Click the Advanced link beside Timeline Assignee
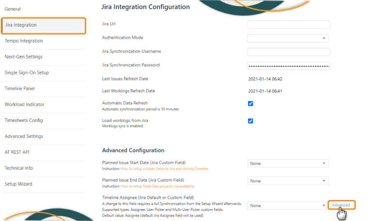 pyautogui.click(x=341, y=205)
